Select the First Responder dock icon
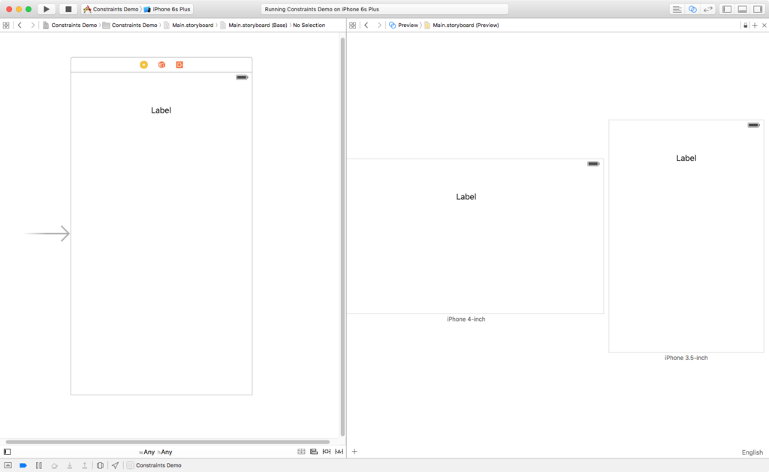 pos(161,65)
